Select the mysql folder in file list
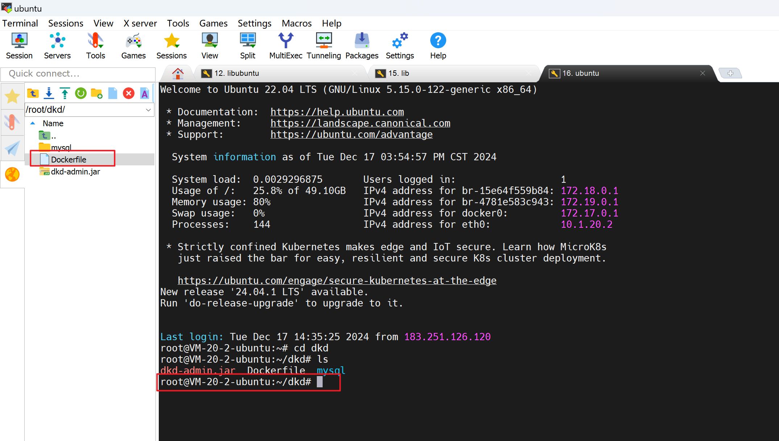Screen dimensions: 779x441 [61, 148]
